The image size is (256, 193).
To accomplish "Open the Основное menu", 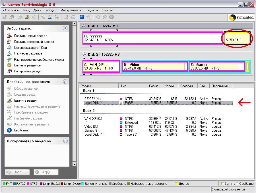I will click(11, 10).
